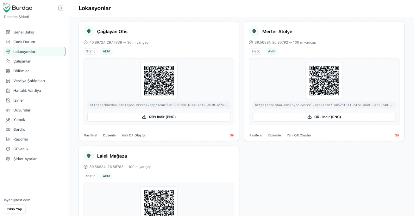This screenshot has width=414, height=216.
Task: Open Vardiya Şablonları page
Action: (34, 81)
